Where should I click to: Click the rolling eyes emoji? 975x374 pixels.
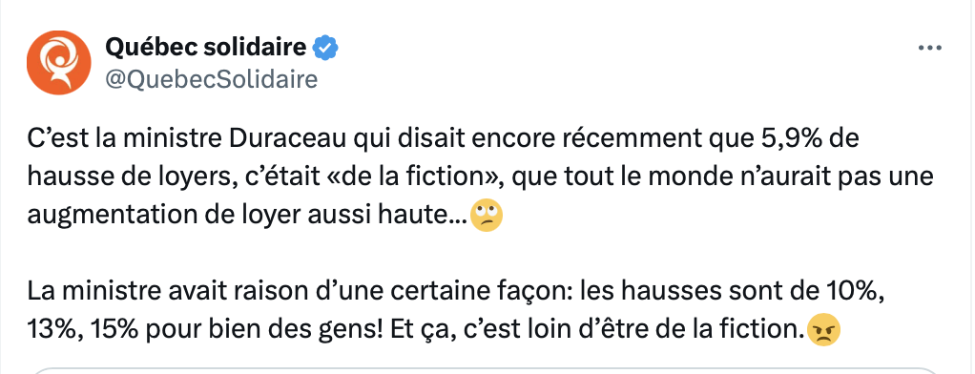(487, 216)
